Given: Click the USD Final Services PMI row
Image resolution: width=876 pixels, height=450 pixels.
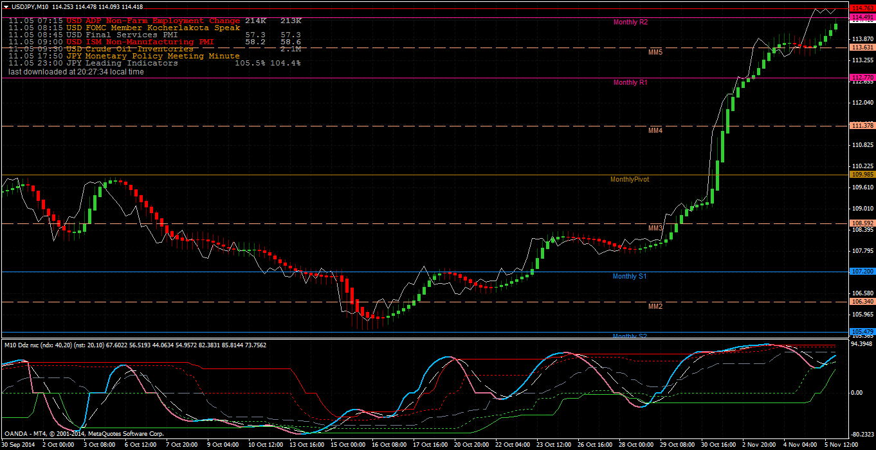Looking at the screenshot, I should click(x=155, y=35).
